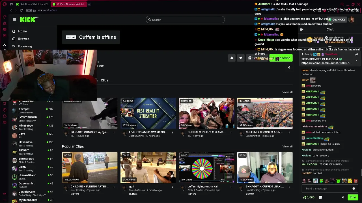The image size is (362, 203).
Task: Play the spinning wheel clip thumbnail
Action: (x=206, y=167)
